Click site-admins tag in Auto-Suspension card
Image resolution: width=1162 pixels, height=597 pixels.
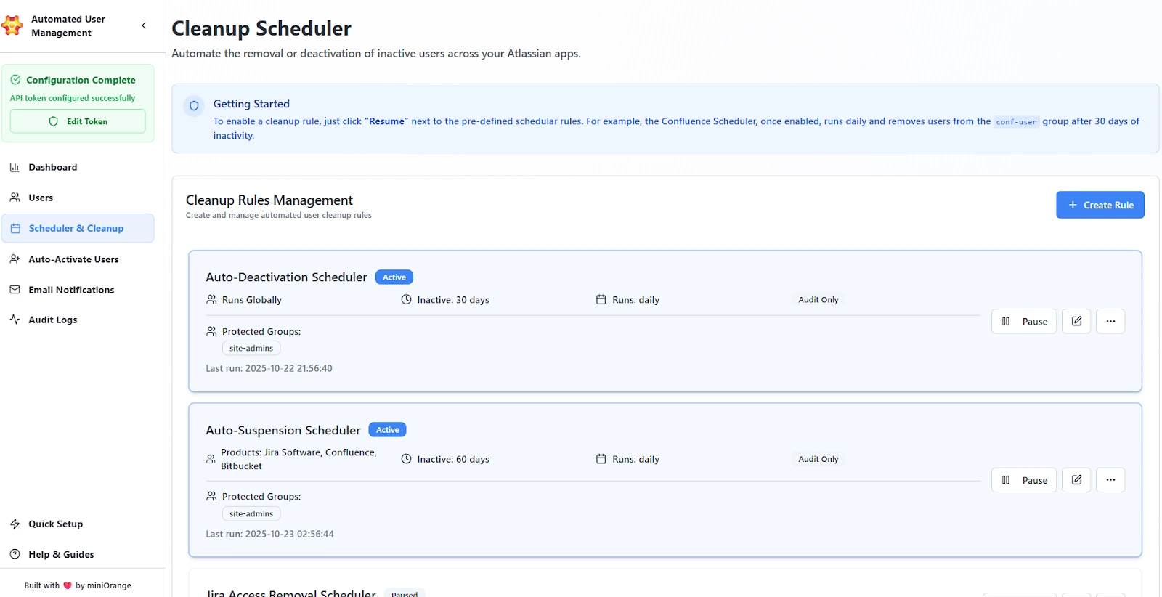pos(251,514)
